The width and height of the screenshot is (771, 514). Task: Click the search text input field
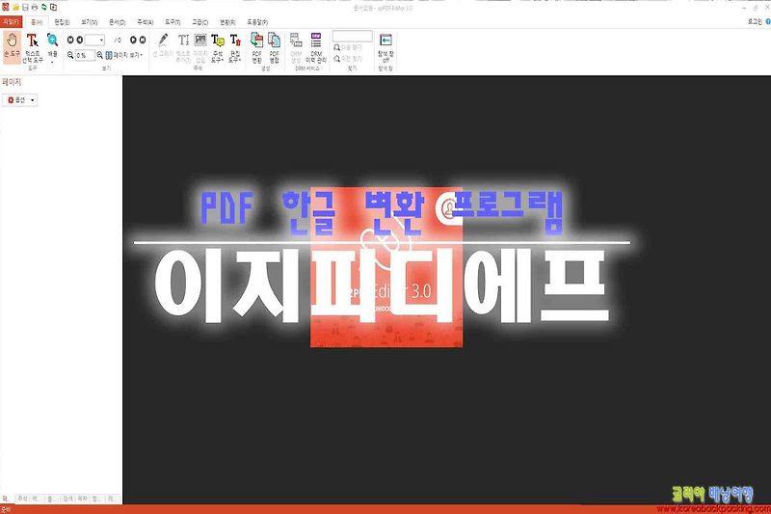point(352,37)
